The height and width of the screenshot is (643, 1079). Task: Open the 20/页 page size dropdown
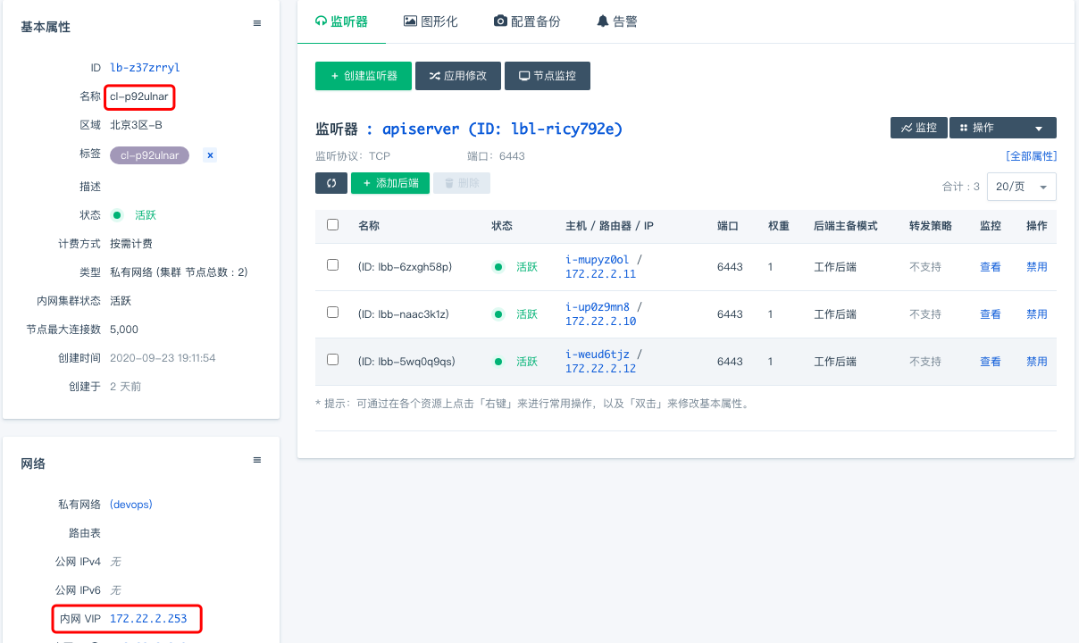coord(1021,187)
